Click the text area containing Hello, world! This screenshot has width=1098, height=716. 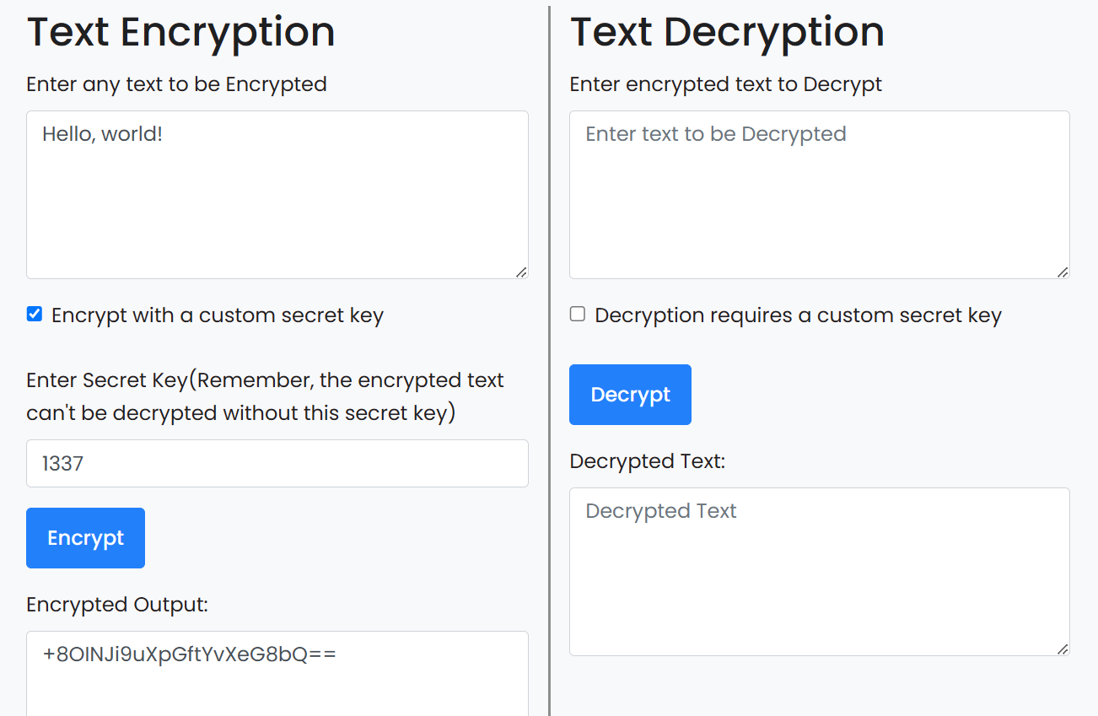click(x=277, y=195)
